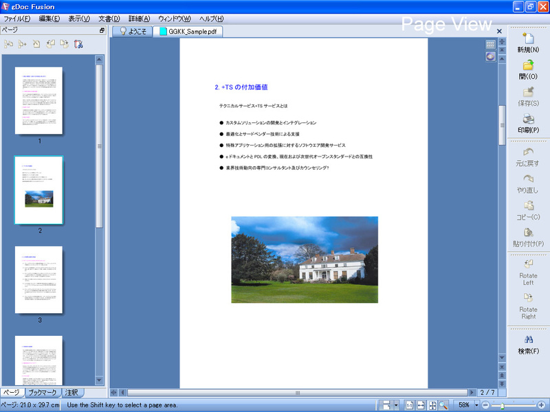Select page 2 thumbnail
The height and width of the screenshot is (412, 550).
pyautogui.click(x=38, y=190)
